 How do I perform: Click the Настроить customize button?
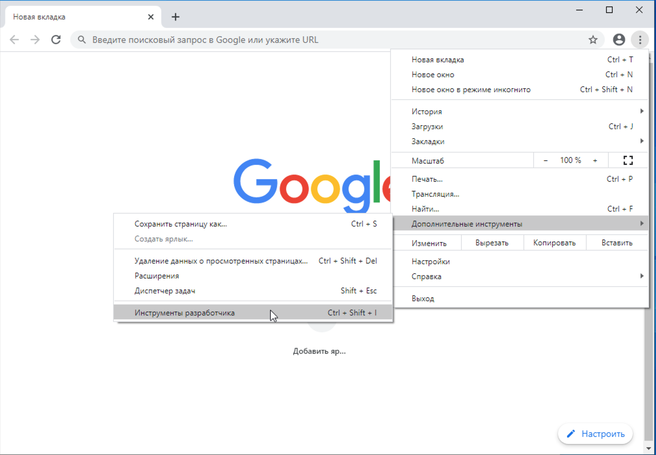pyautogui.click(x=595, y=434)
